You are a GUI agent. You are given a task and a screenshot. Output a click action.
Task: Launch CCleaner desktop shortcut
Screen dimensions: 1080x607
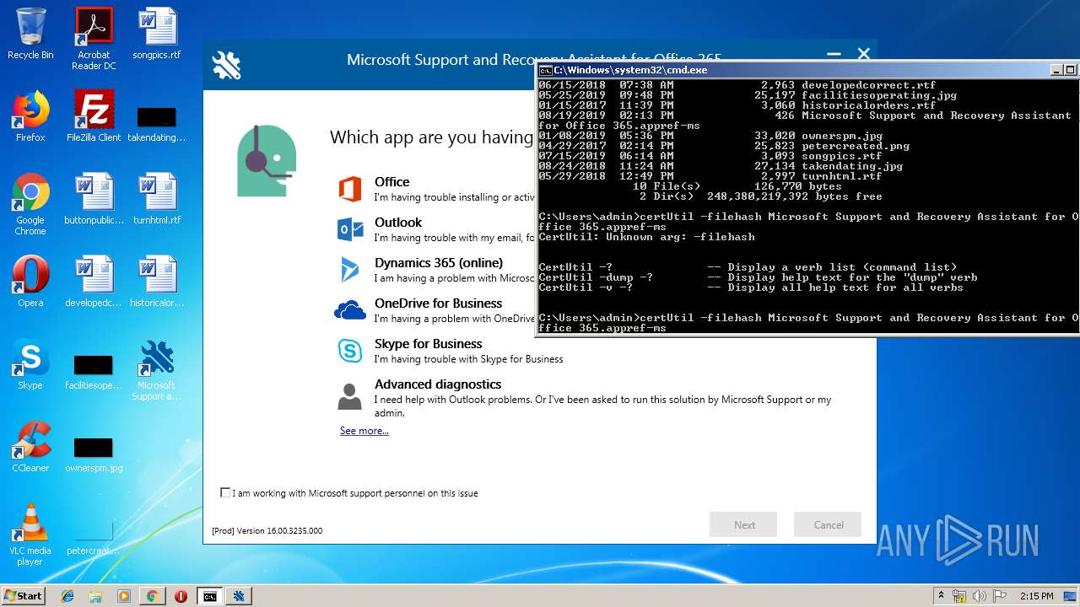pyautogui.click(x=30, y=447)
